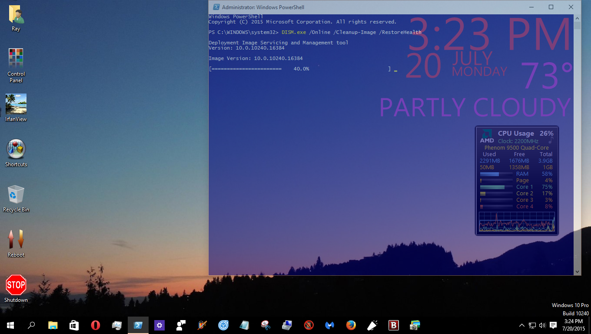Launch IrfanView from the desktop
Image resolution: width=591 pixels, height=334 pixels.
click(16, 106)
